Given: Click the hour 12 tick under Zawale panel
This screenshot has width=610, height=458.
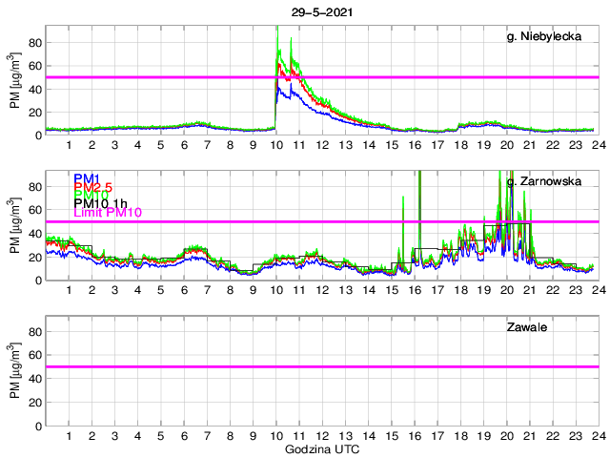Looking at the screenshot, I should (x=322, y=435).
